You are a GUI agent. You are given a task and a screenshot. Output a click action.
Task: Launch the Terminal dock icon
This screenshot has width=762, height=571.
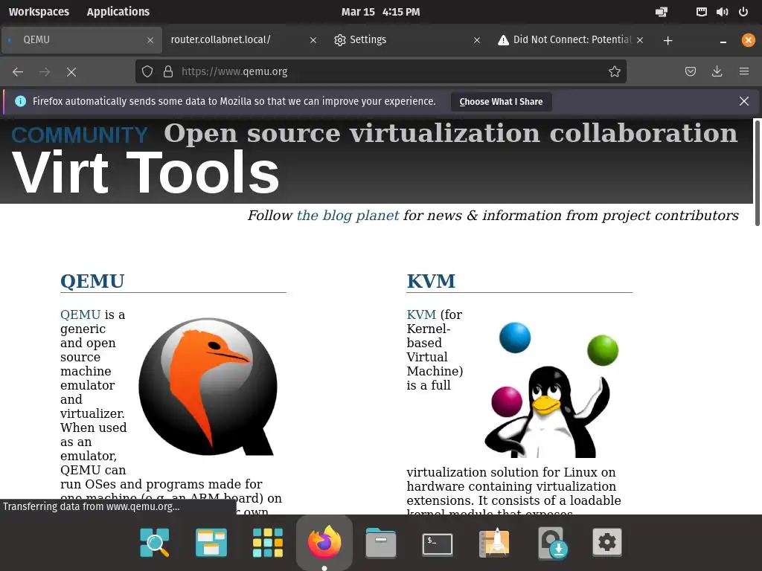click(x=438, y=543)
